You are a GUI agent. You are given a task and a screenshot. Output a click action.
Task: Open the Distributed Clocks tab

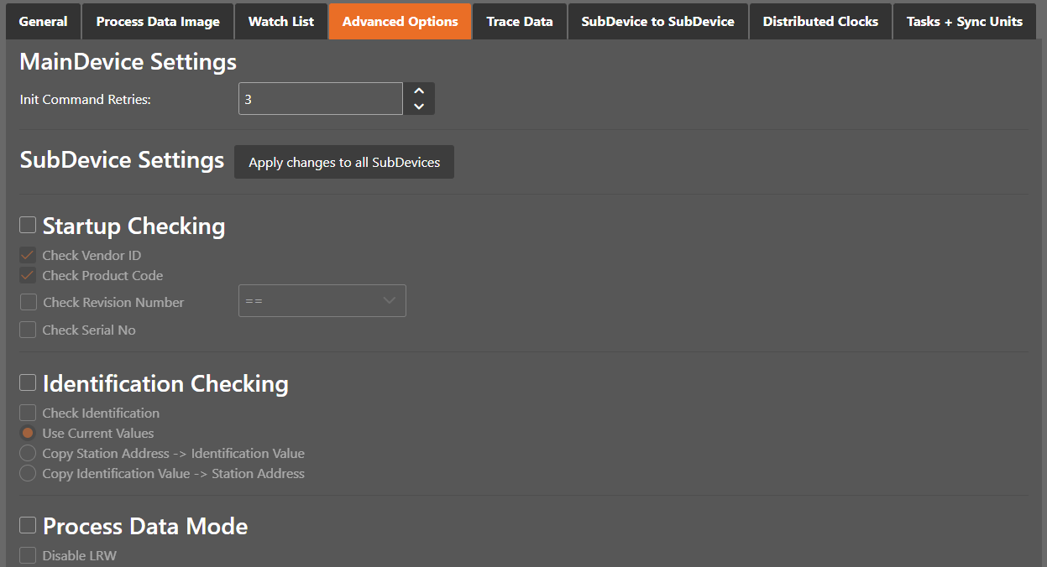820,21
